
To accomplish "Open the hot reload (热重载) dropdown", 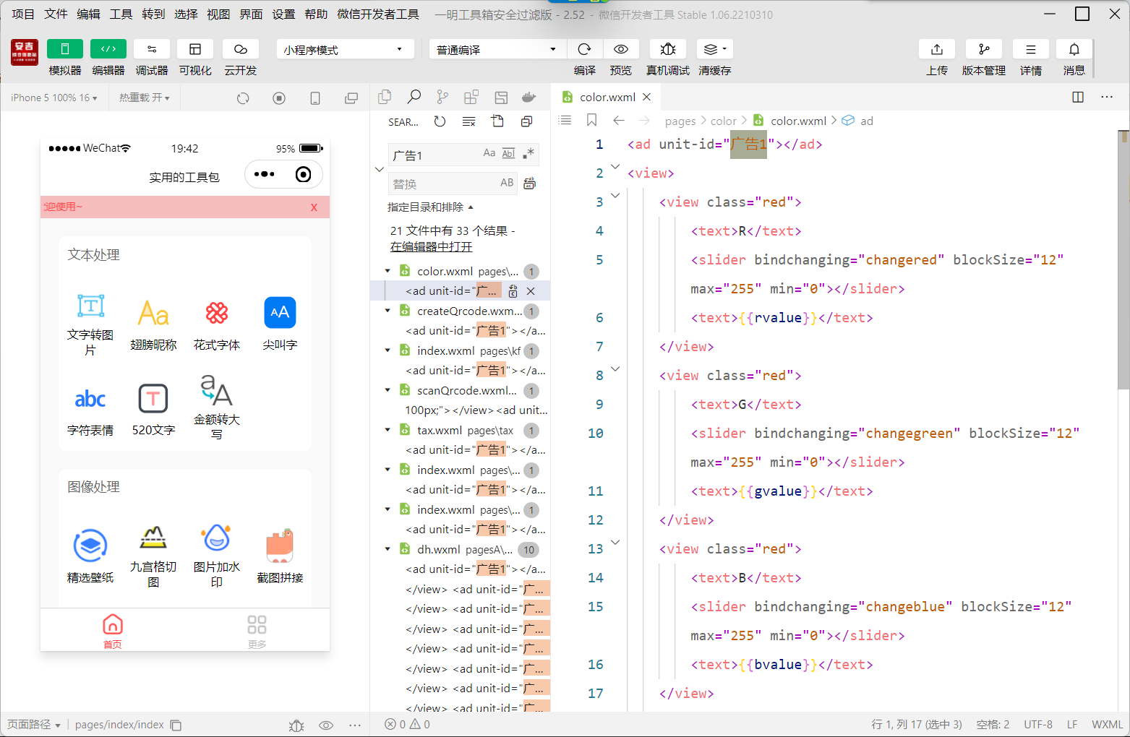I will tap(145, 98).
